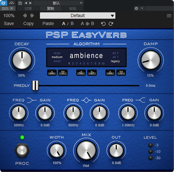Select the medium room size
The image size is (174, 172).
(57, 57)
